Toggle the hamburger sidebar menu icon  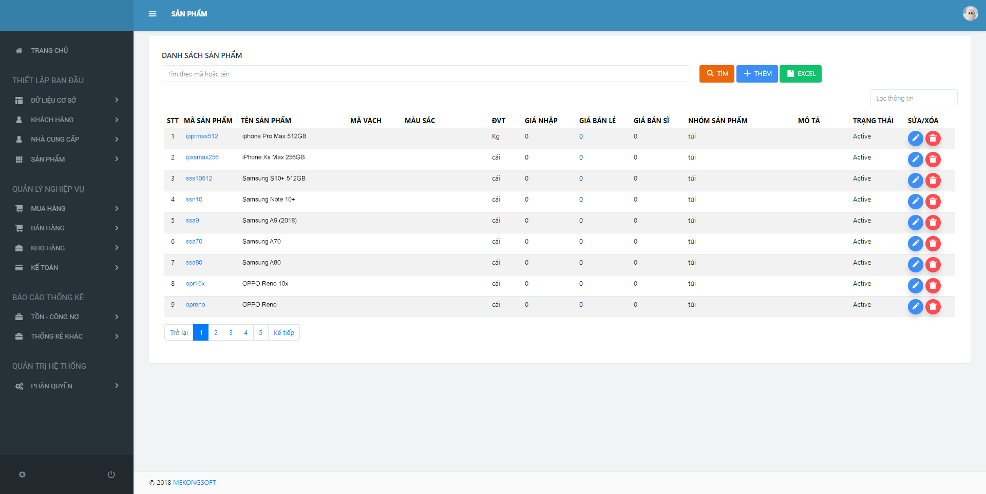[x=153, y=14]
